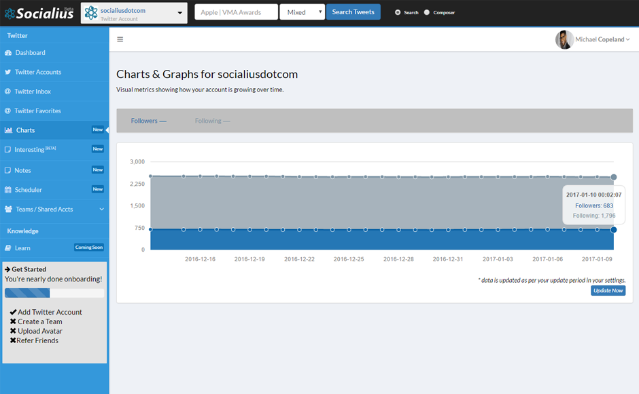Click the Socialius logo

pyautogui.click(x=39, y=13)
